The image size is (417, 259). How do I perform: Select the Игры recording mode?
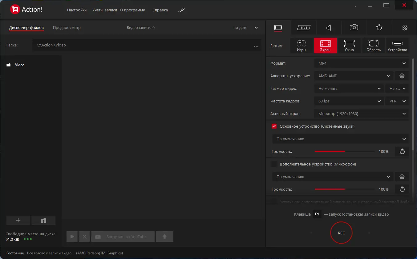(x=301, y=46)
